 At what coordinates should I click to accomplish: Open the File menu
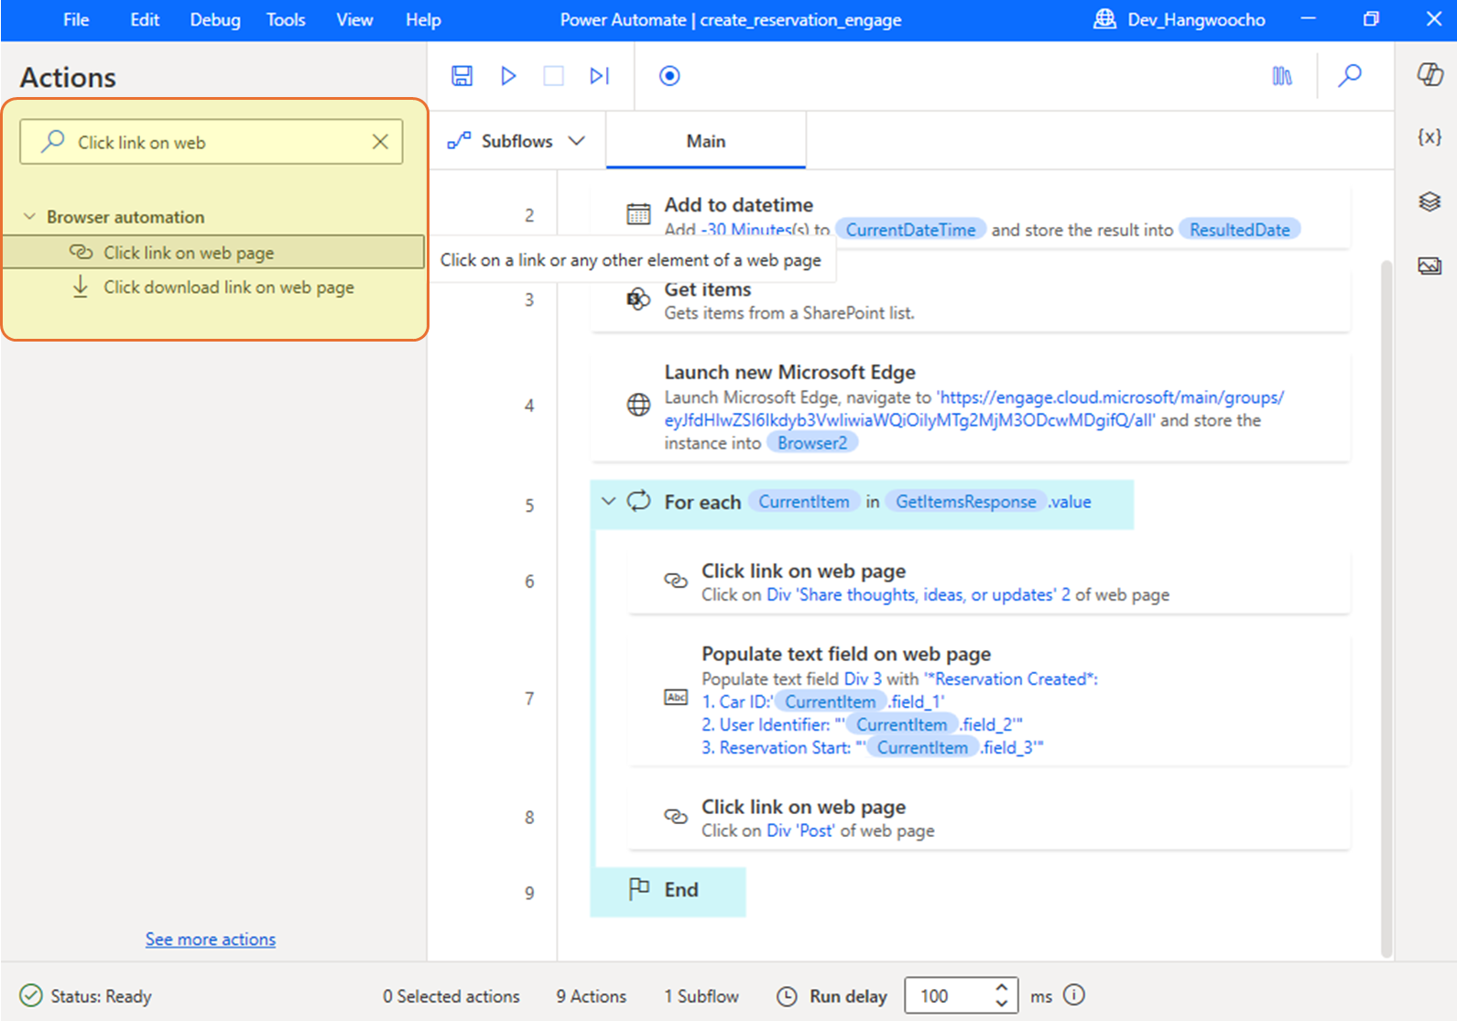(x=76, y=20)
